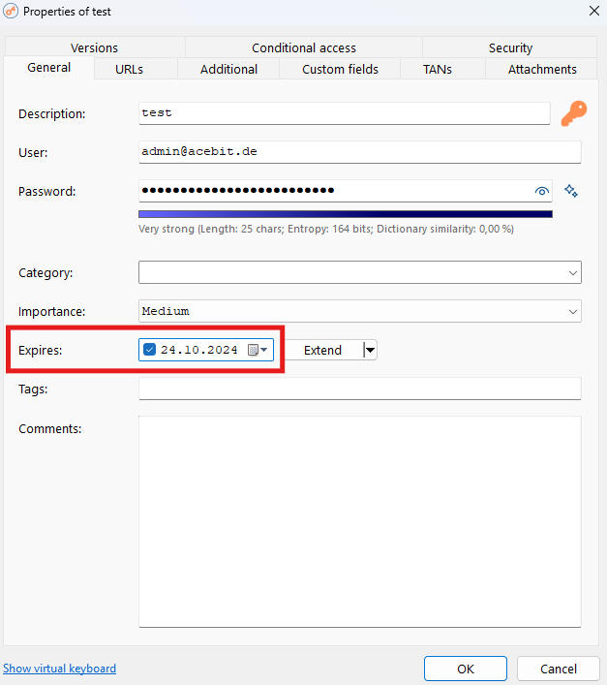Image resolution: width=607 pixels, height=685 pixels.
Task: View the Attachments tab
Action: tap(542, 69)
